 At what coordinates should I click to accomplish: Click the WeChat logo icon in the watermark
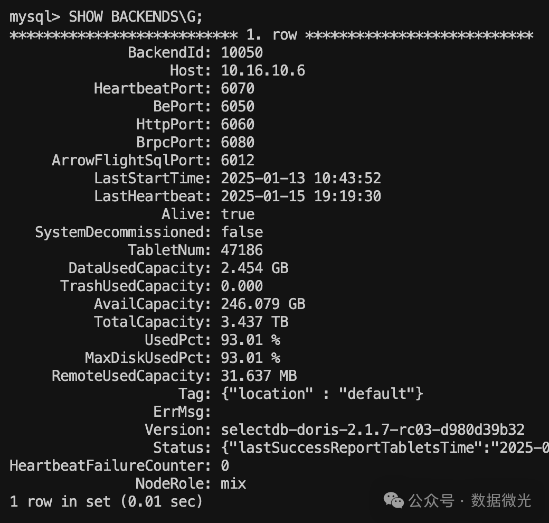coord(394,500)
